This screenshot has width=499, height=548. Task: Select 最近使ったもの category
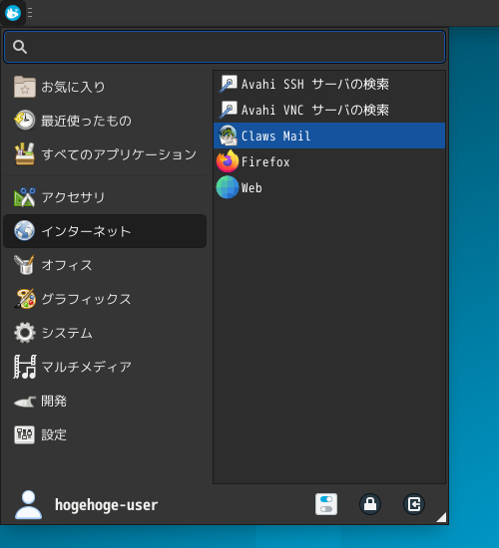point(105,121)
